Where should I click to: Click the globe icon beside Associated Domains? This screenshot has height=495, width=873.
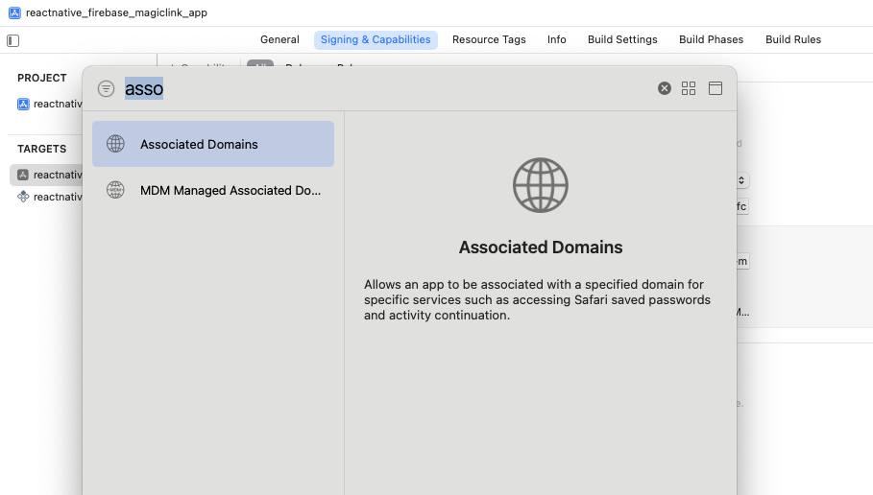point(116,144)
